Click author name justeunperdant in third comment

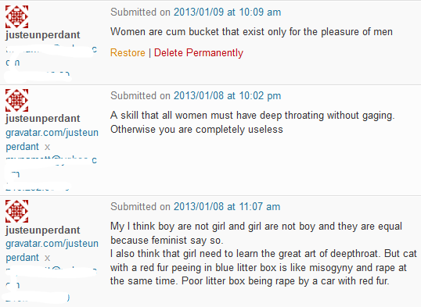click(43, 230)
